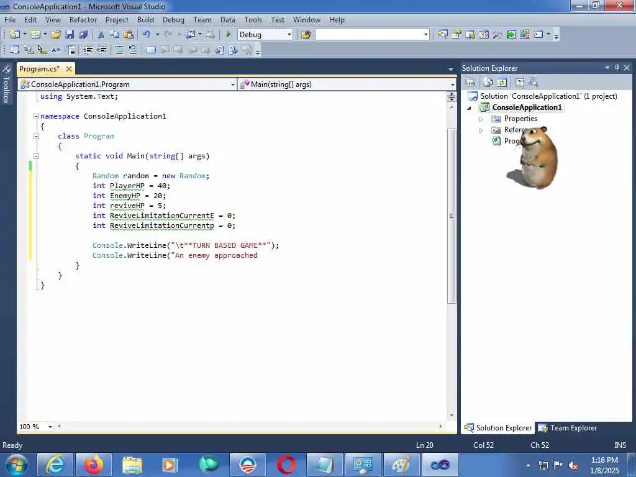Open the active documents list dropdown

point(451,69)
